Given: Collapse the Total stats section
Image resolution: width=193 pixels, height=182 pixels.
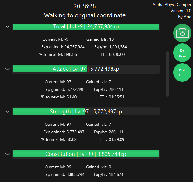Looking at the screenshot, I should pos(7,27).
